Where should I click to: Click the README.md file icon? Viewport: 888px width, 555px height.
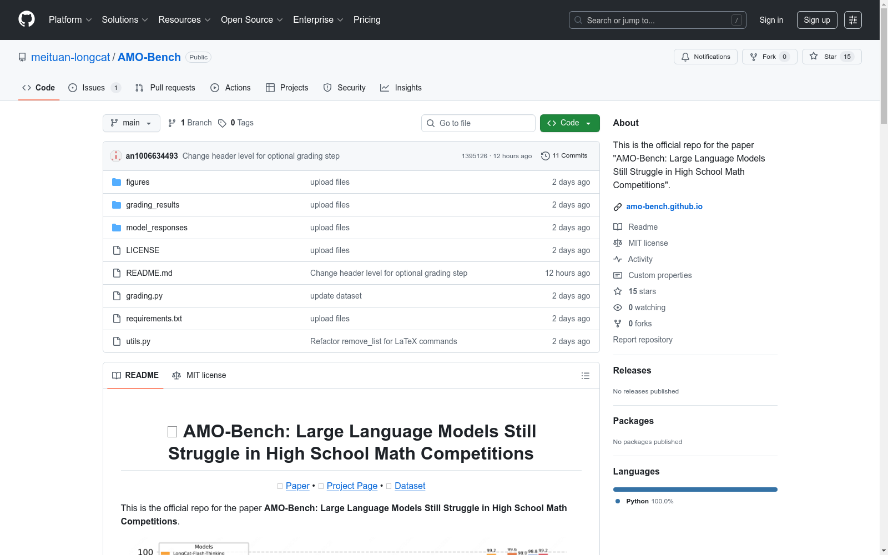coord(117,273)
